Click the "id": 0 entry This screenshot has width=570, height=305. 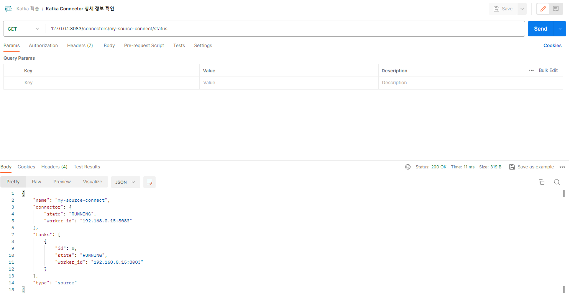tap(66, 248)
